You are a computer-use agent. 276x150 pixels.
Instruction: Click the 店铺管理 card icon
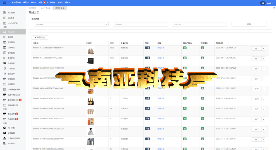5,84
